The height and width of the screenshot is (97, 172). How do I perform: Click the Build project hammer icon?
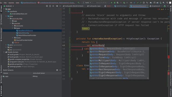pos(78,2)
